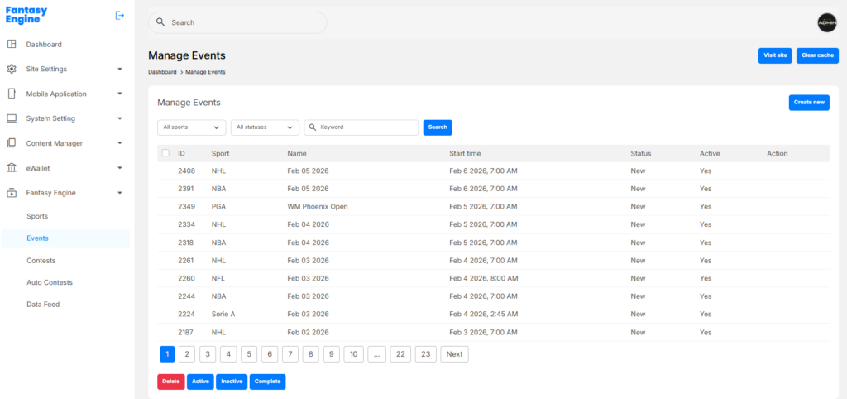
Task: Toggle the select-all checkbox in table header
Action: click(165, 153)
